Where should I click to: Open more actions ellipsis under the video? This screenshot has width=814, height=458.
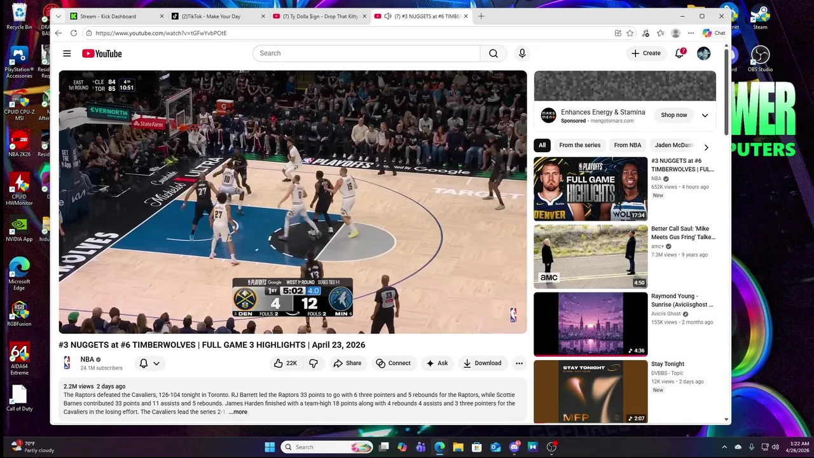coord(519,363)
